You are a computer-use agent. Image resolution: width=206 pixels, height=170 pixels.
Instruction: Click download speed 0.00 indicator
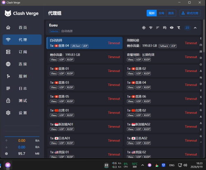pos(22,147)
